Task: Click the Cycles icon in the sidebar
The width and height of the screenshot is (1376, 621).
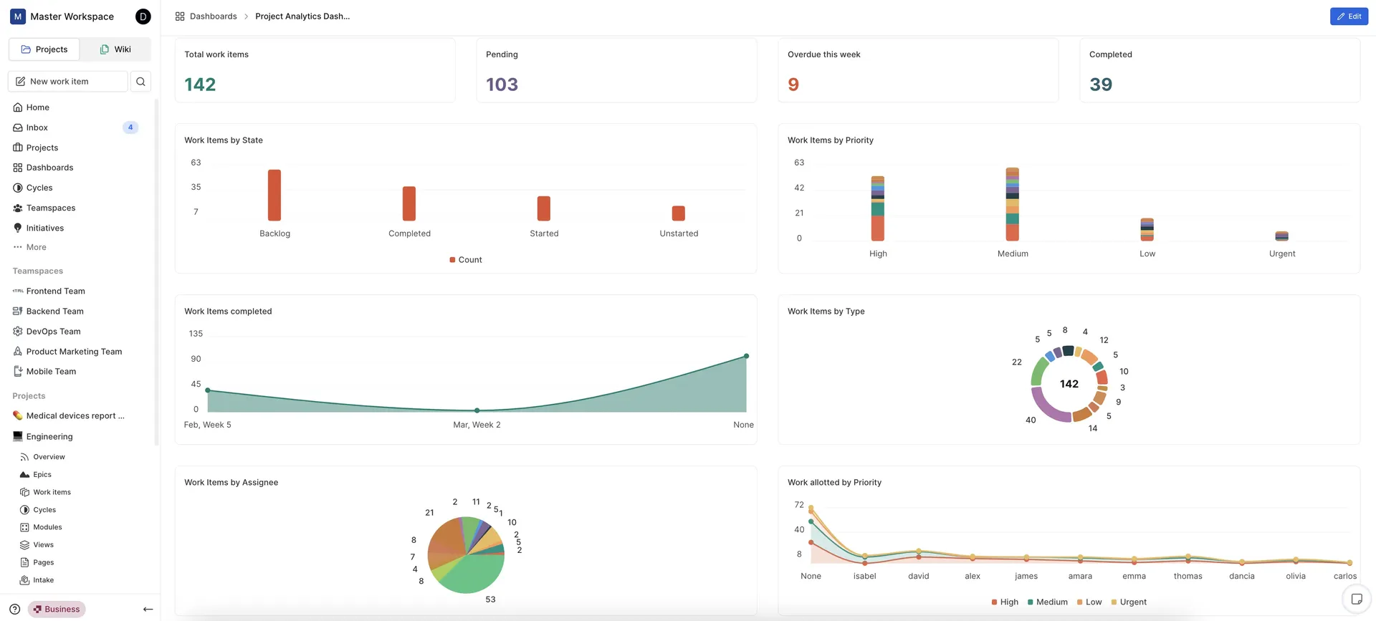Action: [18, 188]
